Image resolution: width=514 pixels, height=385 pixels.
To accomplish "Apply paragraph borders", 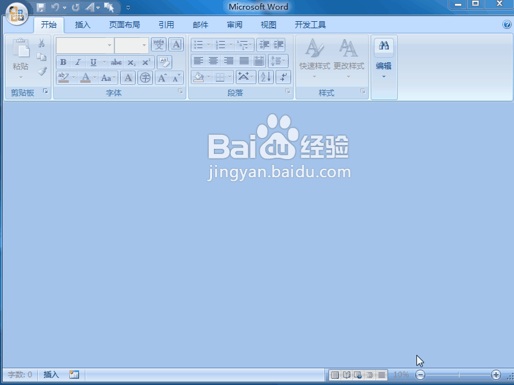I will pos(220,77).
